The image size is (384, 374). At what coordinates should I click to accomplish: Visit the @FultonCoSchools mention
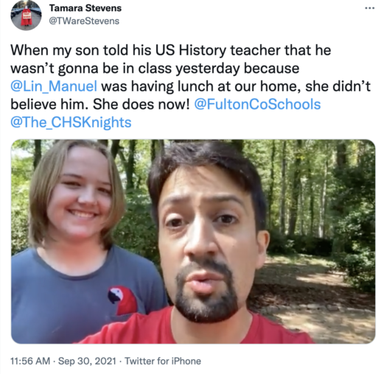pos(257,105)
